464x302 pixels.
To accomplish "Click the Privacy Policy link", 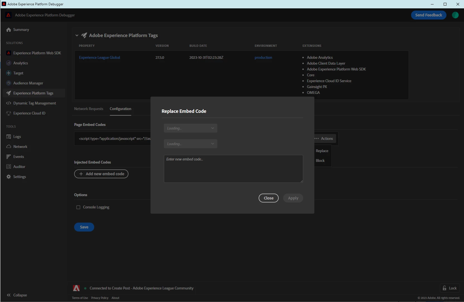I will (100, 298).
